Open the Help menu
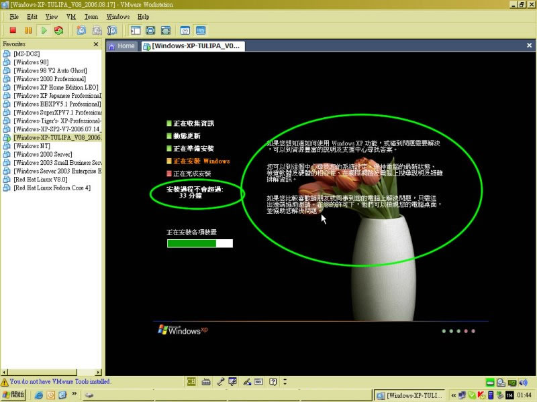The height and width of the screenshot is (402, 537). pos(143,17)
